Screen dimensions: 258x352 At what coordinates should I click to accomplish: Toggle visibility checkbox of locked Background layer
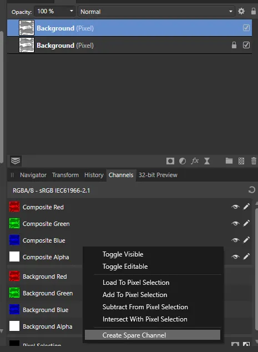(246, 45)
